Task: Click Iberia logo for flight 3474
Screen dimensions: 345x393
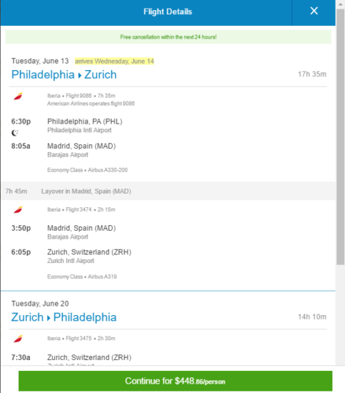Action: click(18, 209)
